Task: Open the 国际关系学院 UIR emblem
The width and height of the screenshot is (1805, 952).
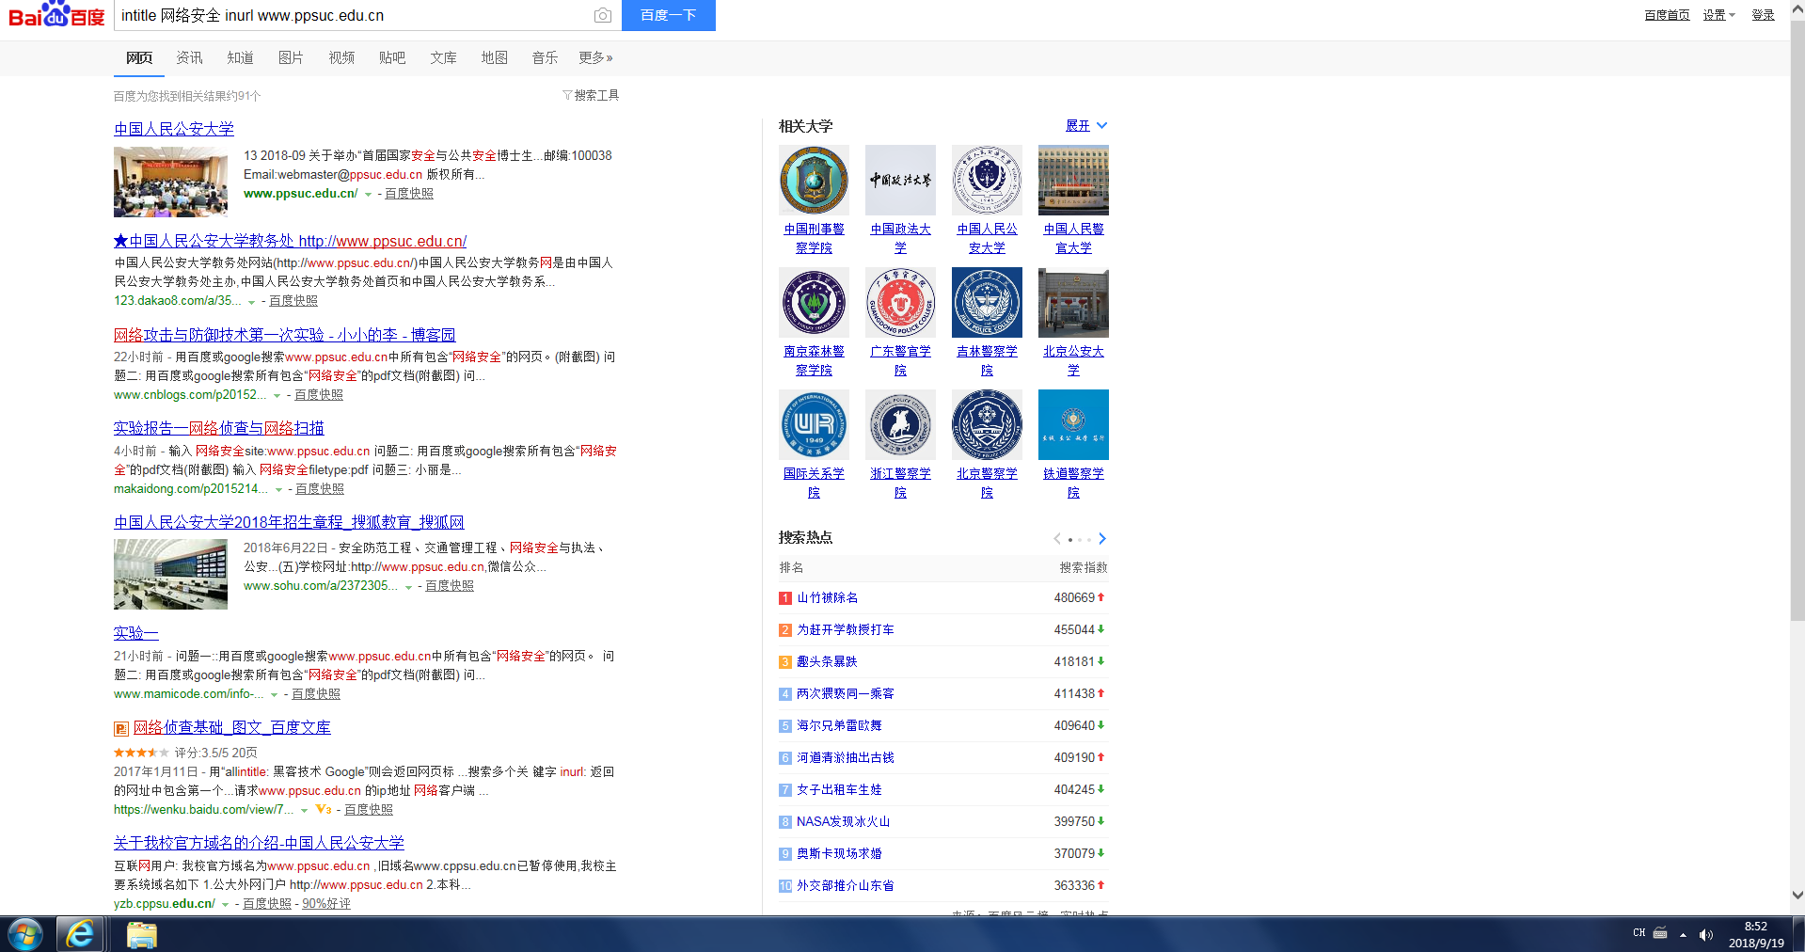Action: point(814,424)
